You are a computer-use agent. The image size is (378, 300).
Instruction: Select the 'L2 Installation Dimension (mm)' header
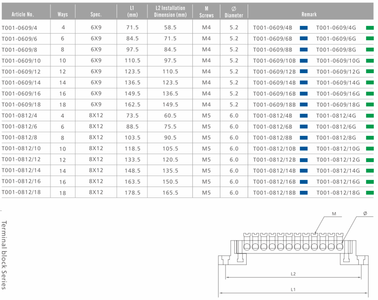click(170, 11)
